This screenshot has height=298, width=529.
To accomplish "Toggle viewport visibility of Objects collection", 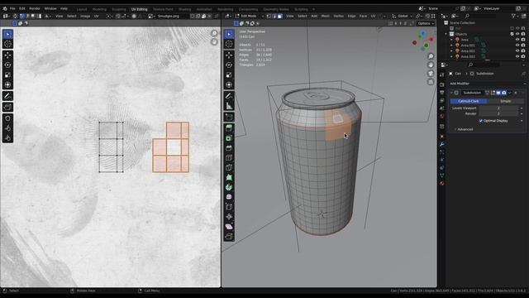I will tap(517, 34).
